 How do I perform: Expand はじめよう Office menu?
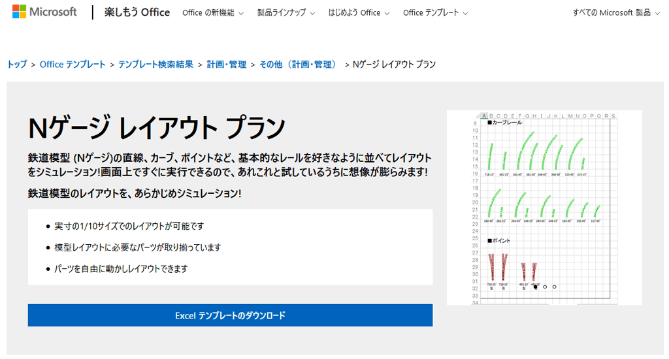pyautogui.click(x=359, y=13)
